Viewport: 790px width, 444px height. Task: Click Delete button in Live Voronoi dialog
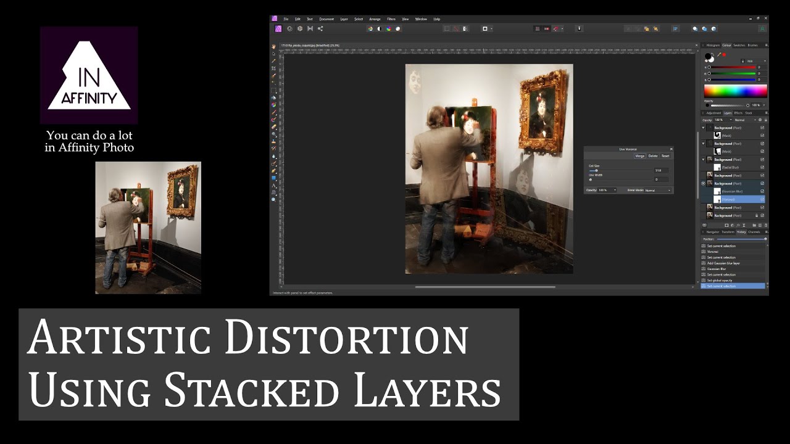tap(653, 156)
